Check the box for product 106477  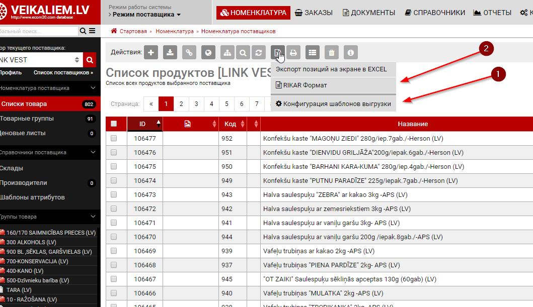click(x=114, y=138)
